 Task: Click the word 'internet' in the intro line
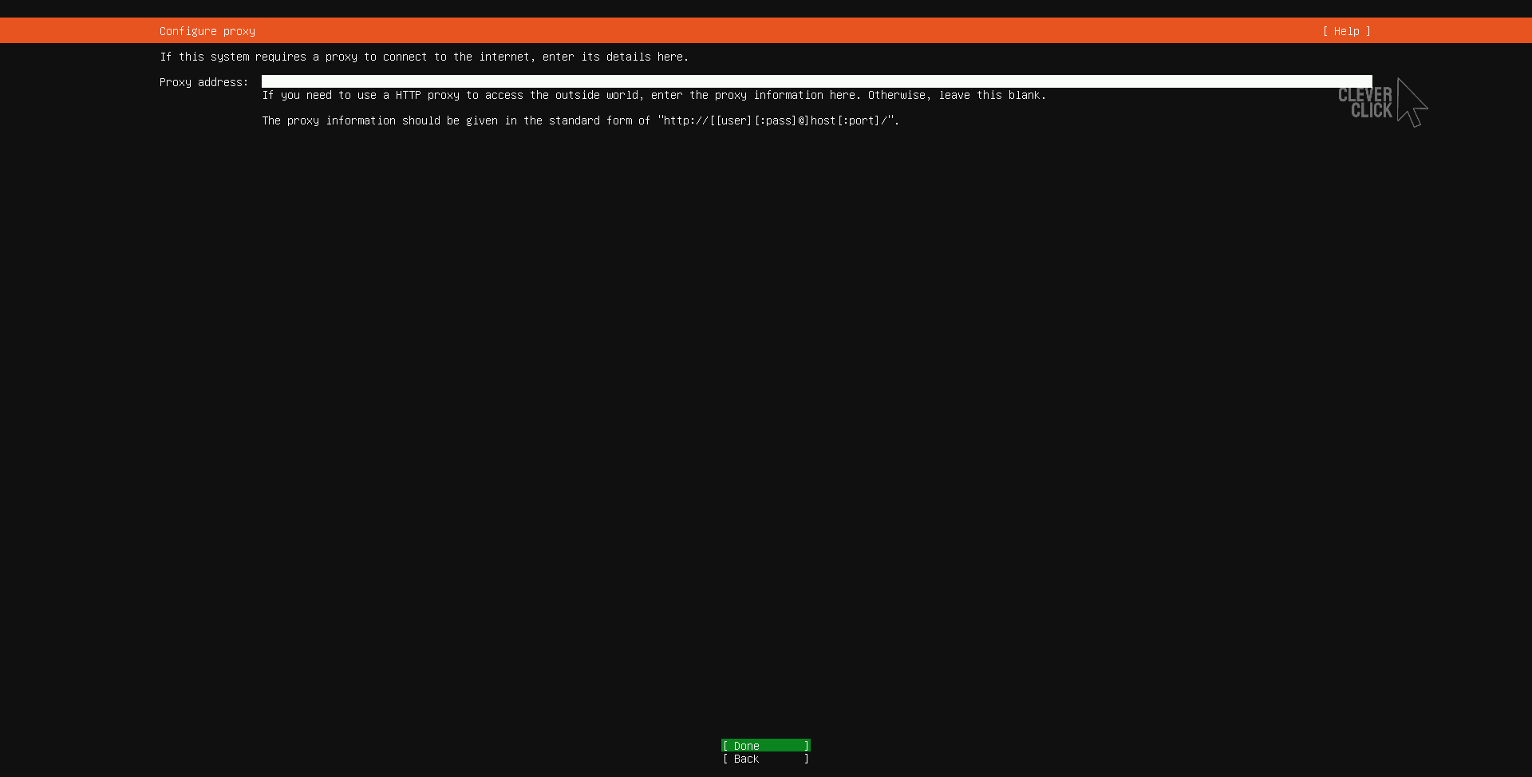click(x=503, y=57)
